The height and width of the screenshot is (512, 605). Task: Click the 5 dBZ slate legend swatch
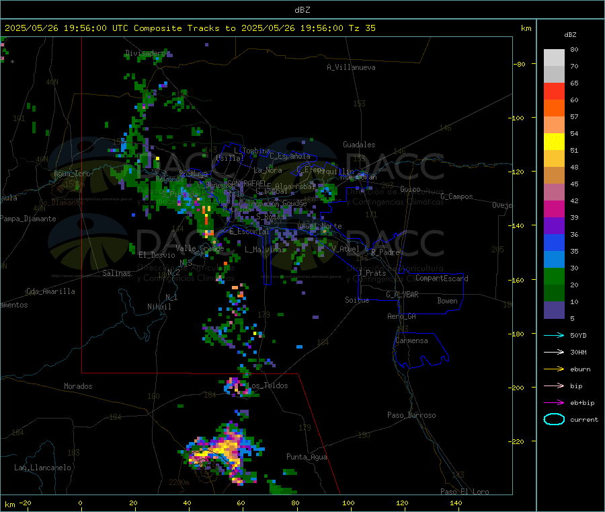(554, 310)
